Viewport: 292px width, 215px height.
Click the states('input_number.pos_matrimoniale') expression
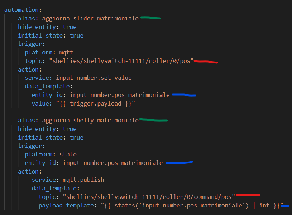click(181, 205)
